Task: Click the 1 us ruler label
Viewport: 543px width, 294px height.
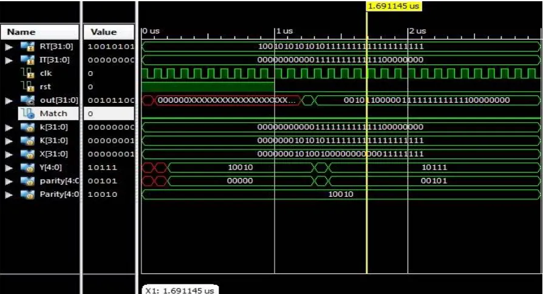Action: pyautogui.click(x=284, y=31)
